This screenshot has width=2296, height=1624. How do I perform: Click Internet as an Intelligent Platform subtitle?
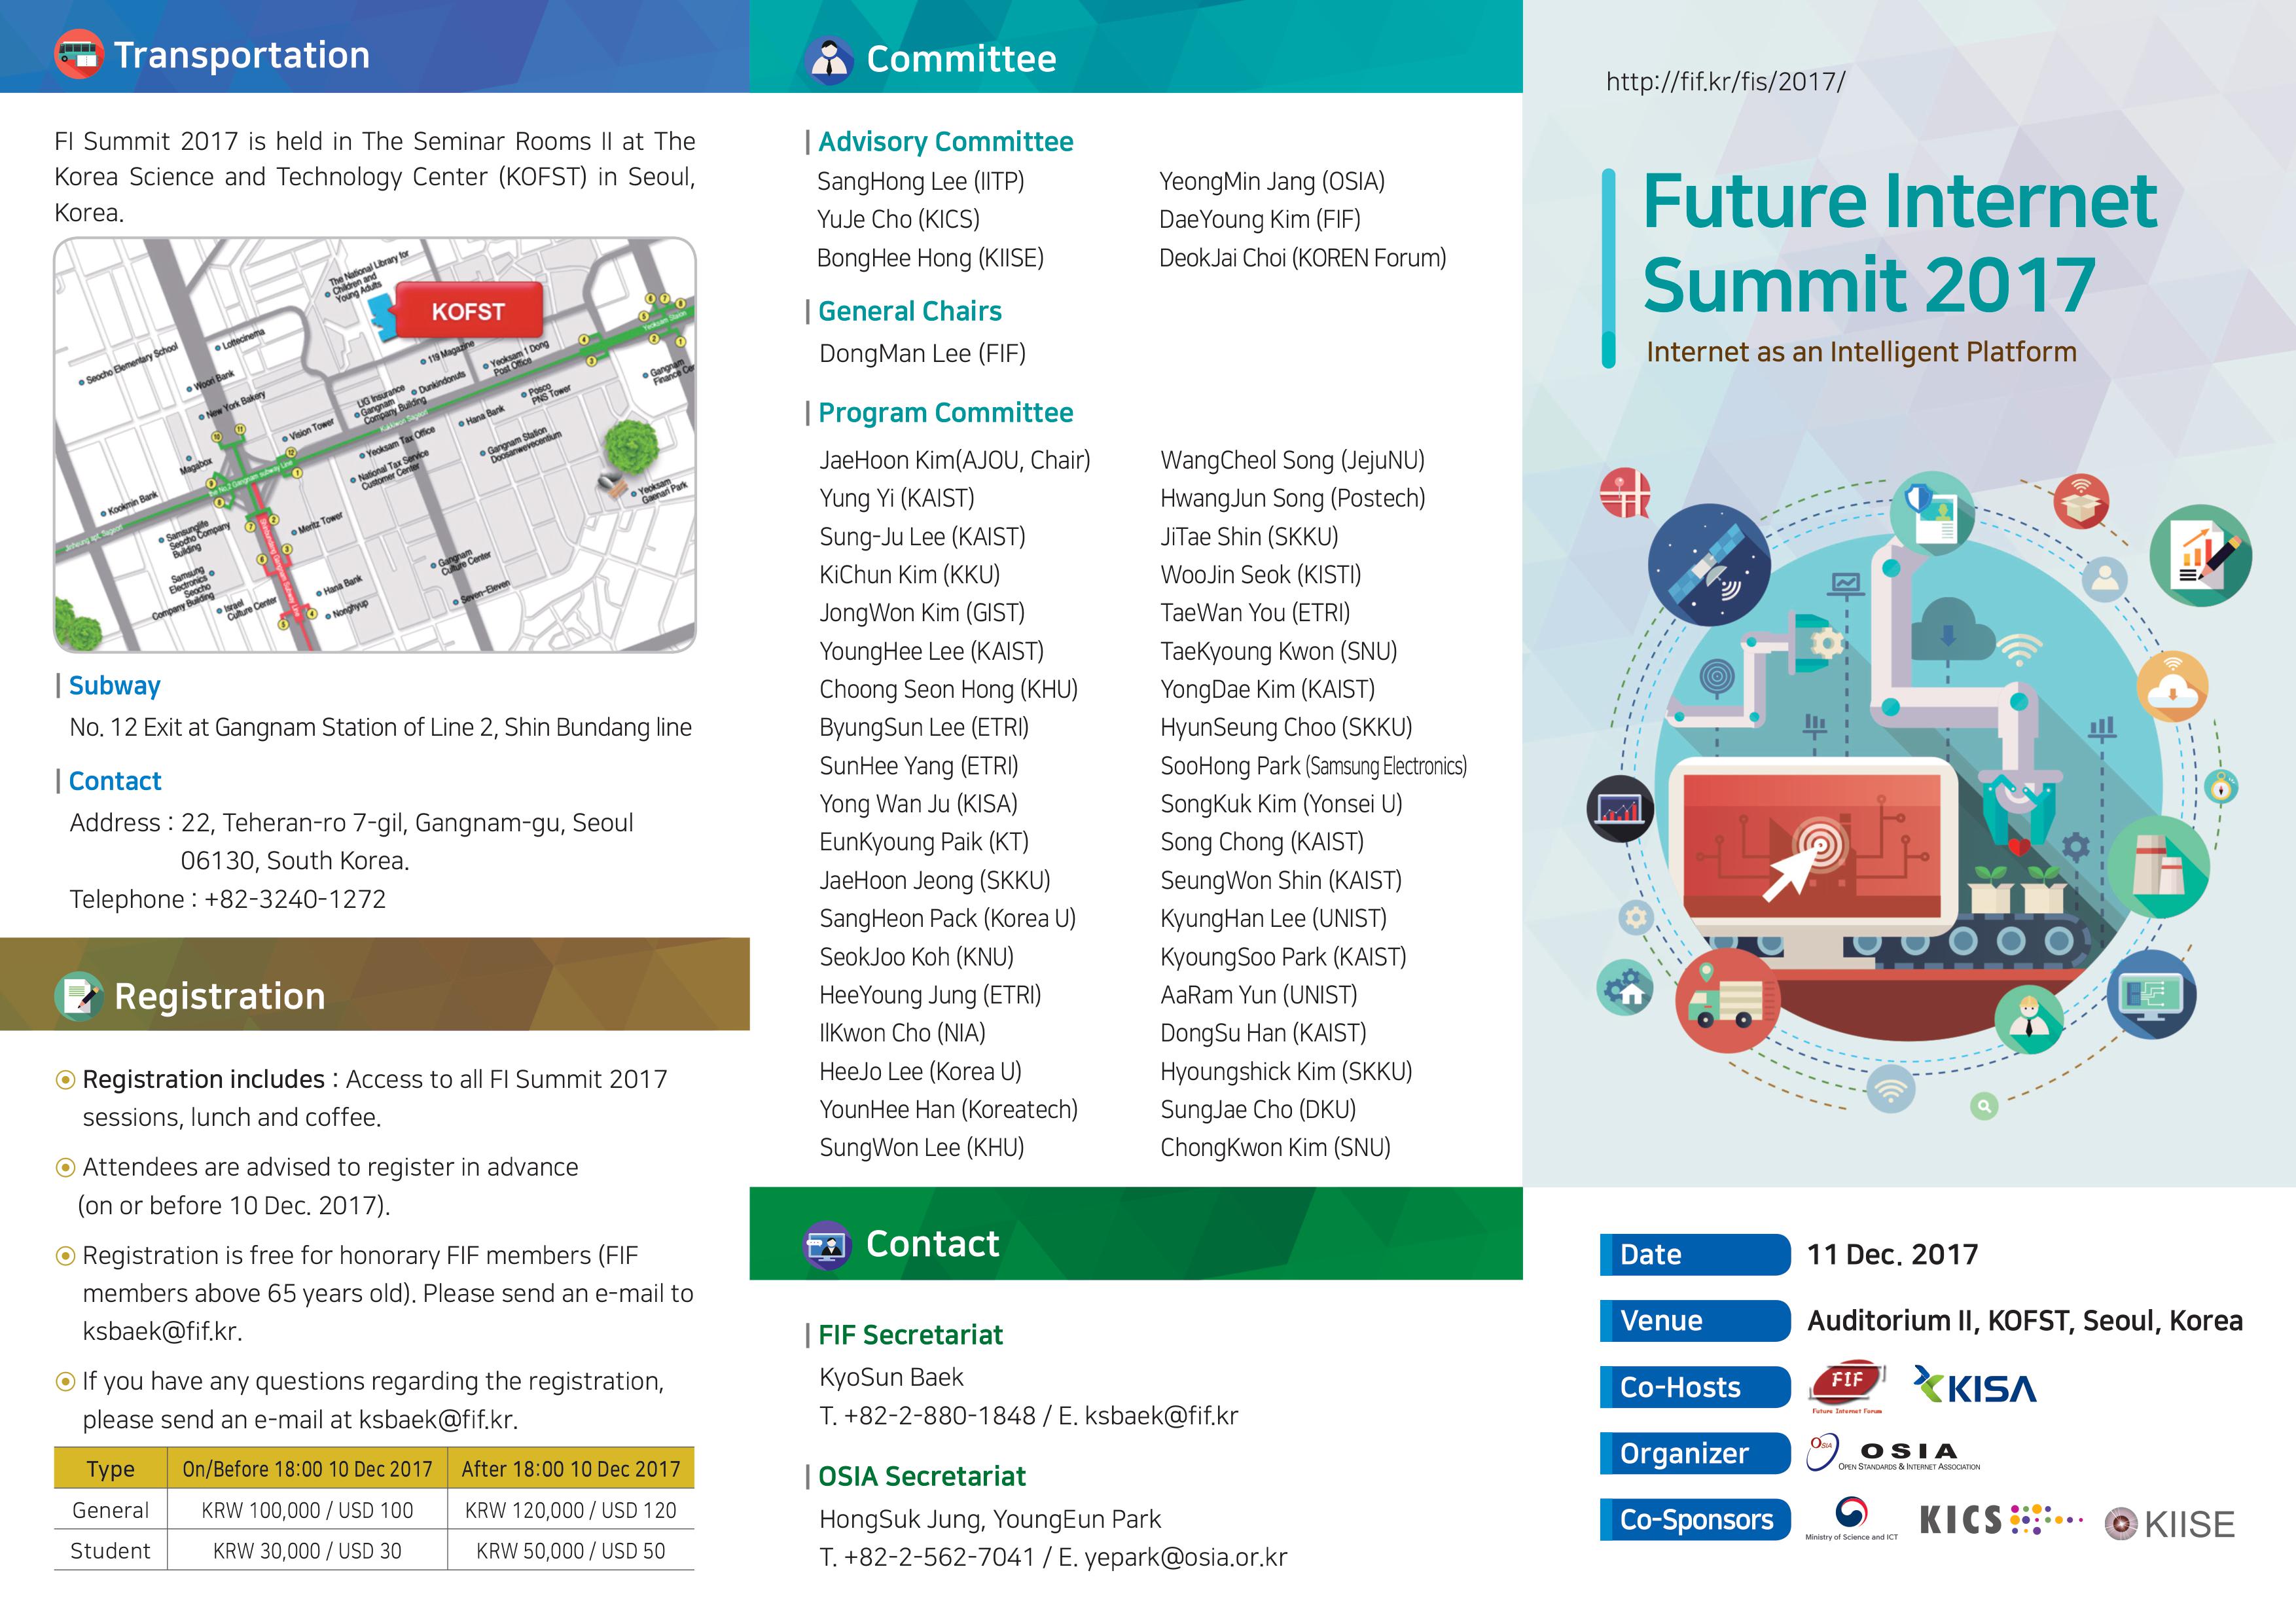(1861, 352)
